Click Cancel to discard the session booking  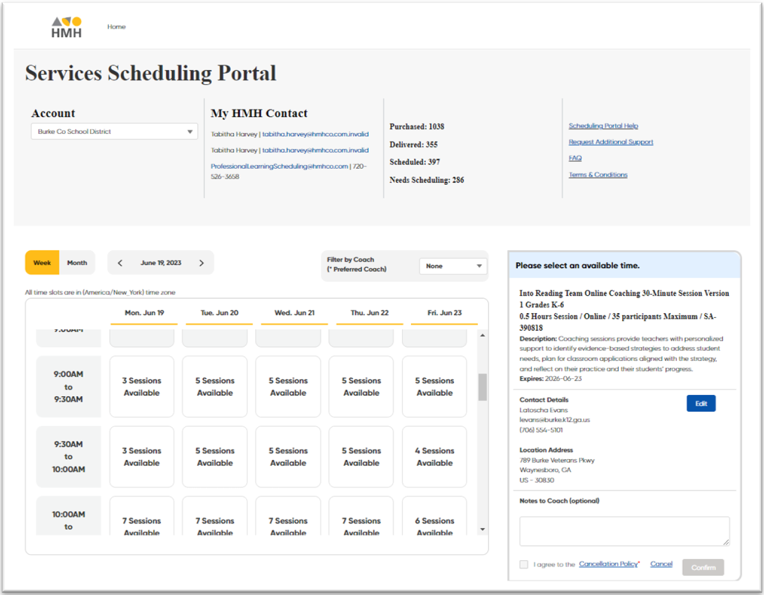(x=661, y=563)
